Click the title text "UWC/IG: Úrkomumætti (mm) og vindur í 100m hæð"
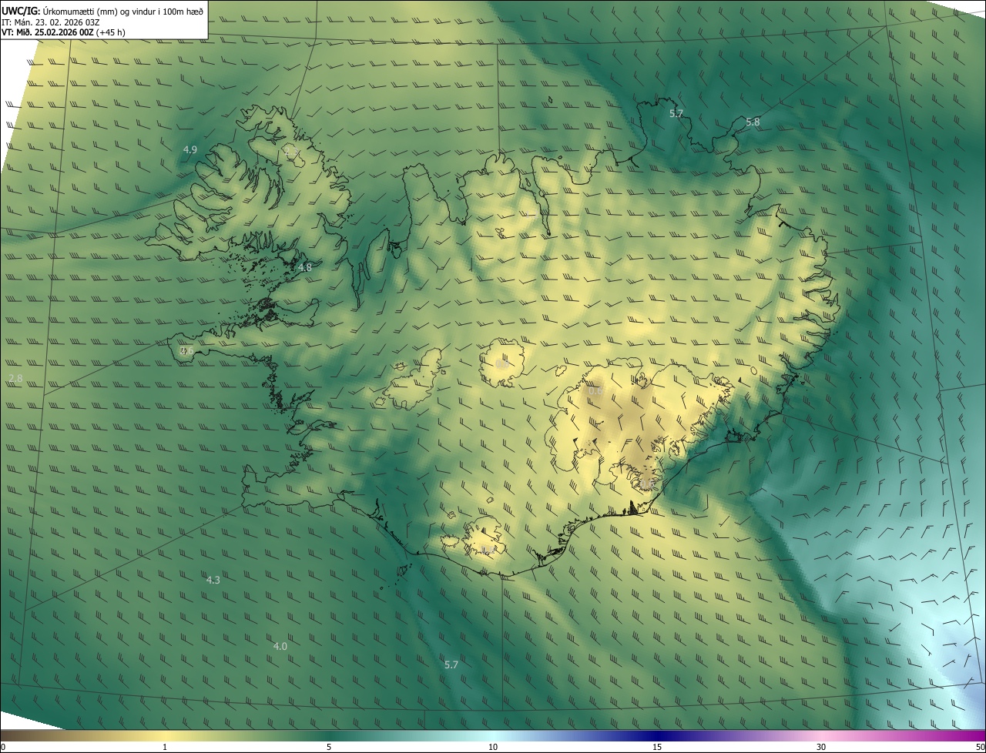The height and width of the screenshot is (753, 986). click(x=102, y=11)
